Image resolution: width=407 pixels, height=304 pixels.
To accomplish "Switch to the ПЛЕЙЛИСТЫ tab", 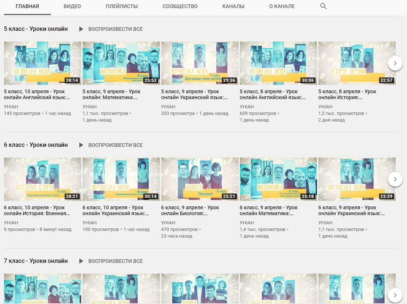I will pos(122,6).
